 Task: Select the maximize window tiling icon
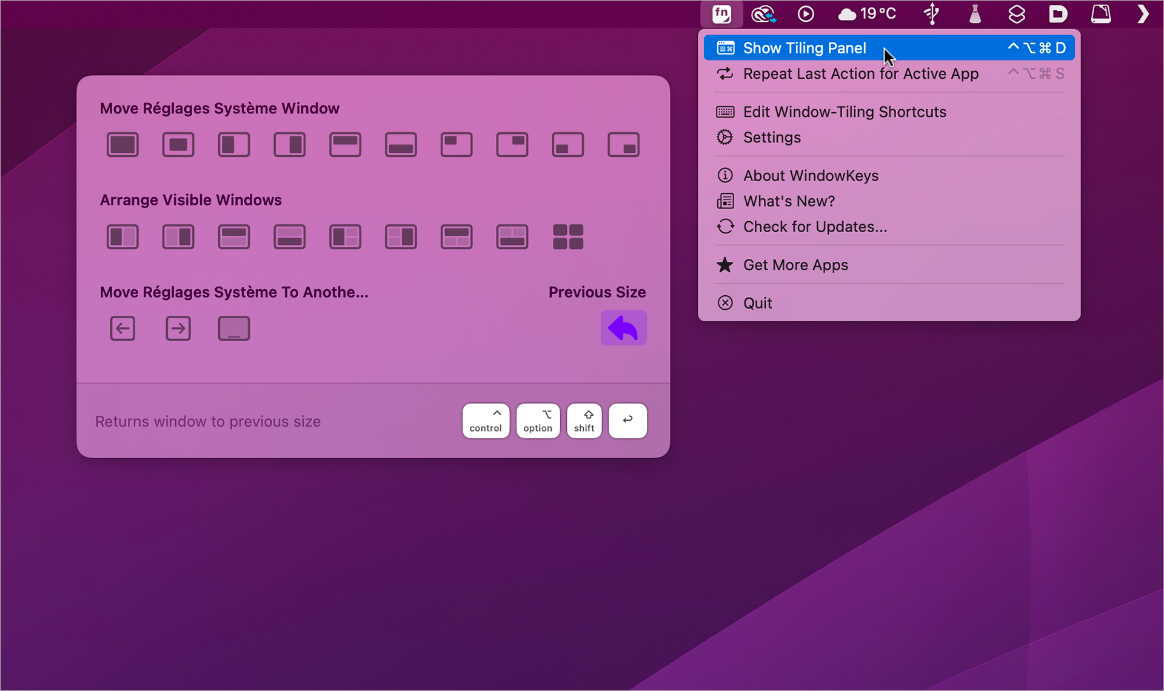pos(122,145)
